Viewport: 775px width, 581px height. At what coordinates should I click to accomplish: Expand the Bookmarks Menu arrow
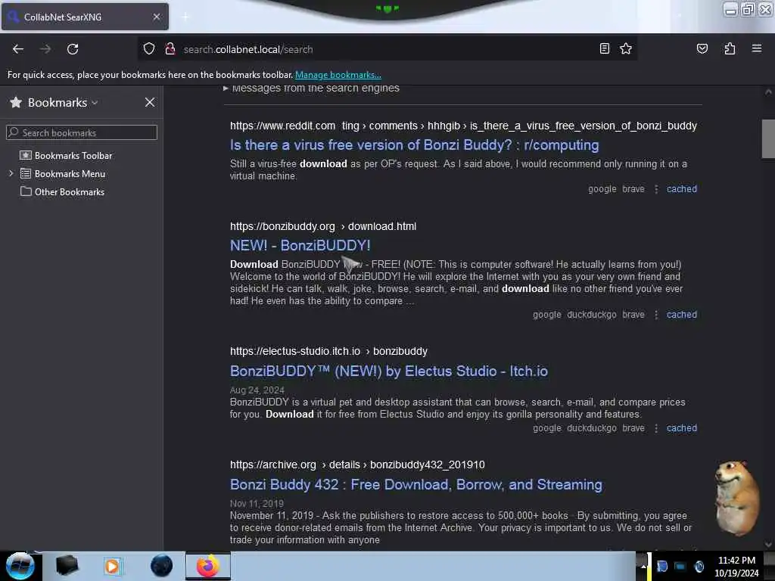pos(11,173)
